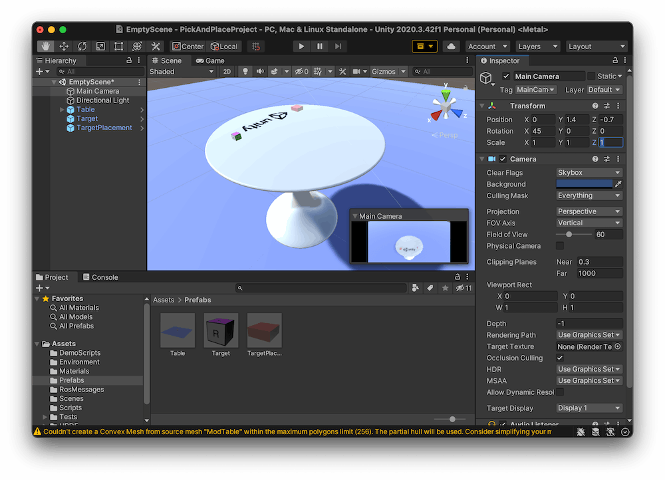The height and width of the screenshot is (480, 665).
Task: Open the Collab services dropdown
Action: pos(424,47)
